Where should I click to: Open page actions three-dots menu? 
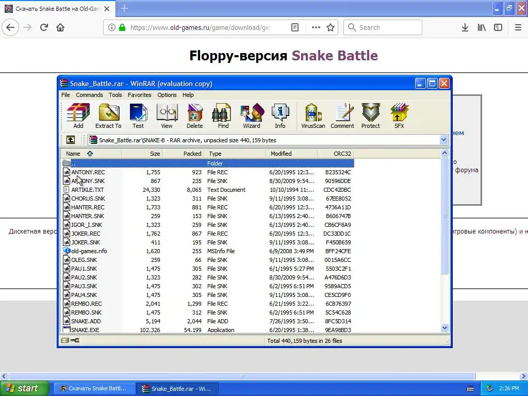[316, 27]
